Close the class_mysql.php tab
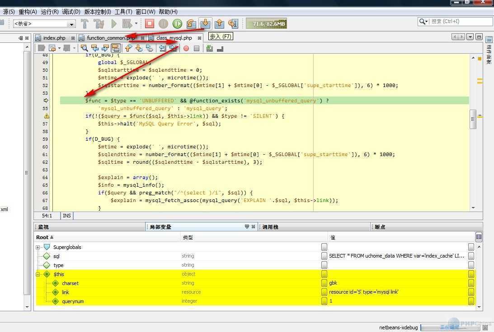494x332 pixels. tap(199, 38)
